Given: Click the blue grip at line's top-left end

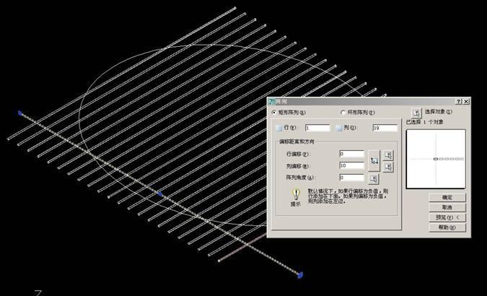Looking at the screenshot, I should point(20,113).
